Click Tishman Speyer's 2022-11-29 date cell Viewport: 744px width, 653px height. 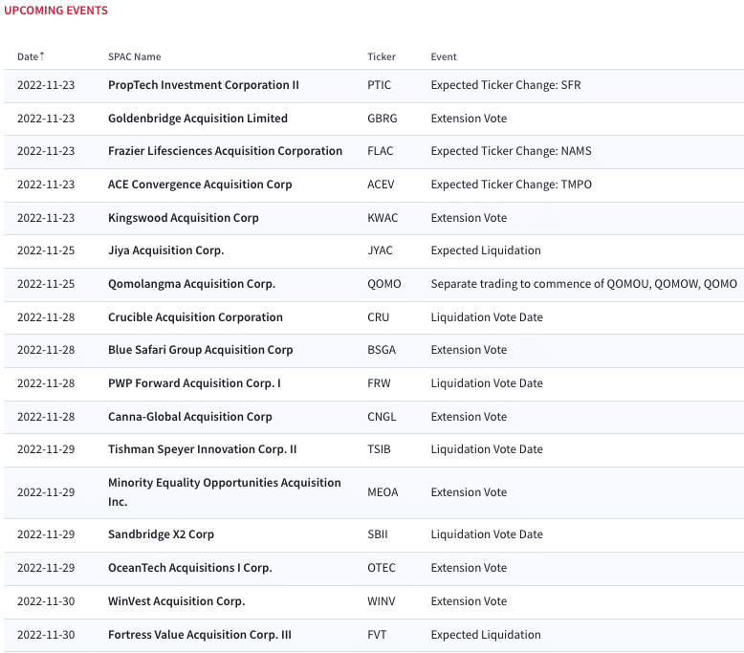(x=46, y=449)
